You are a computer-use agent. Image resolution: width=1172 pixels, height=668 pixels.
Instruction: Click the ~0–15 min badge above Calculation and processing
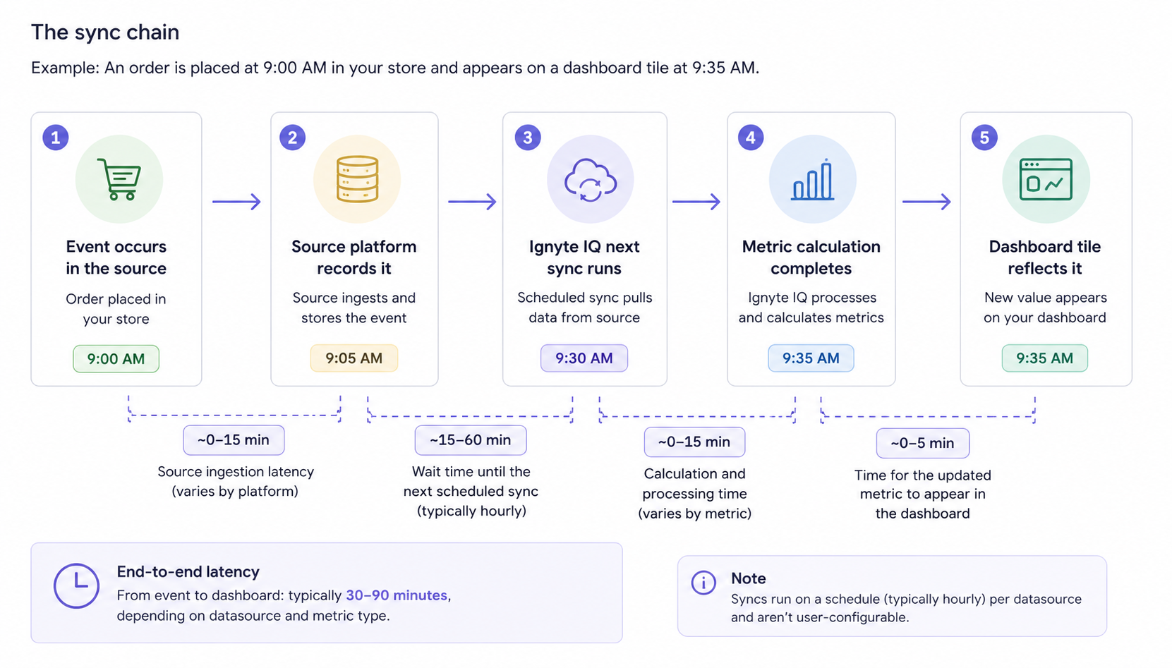tap(694, 442)
